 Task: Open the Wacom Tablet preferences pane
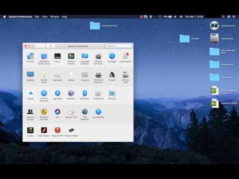(x=71, y=132)
